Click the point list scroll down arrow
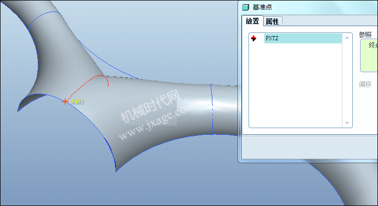The height and width of the screenshot is (206, 378). coord(347,123)
